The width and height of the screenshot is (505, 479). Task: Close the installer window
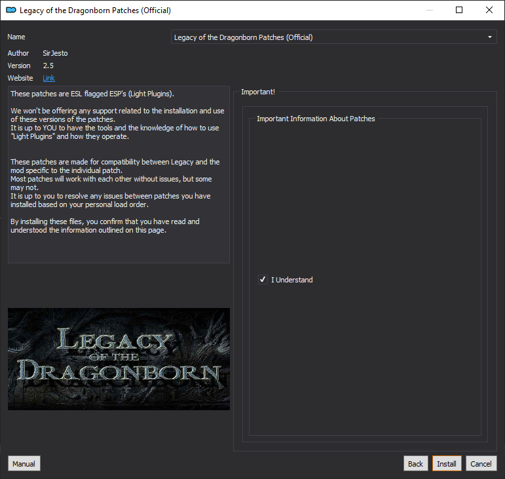489,10
